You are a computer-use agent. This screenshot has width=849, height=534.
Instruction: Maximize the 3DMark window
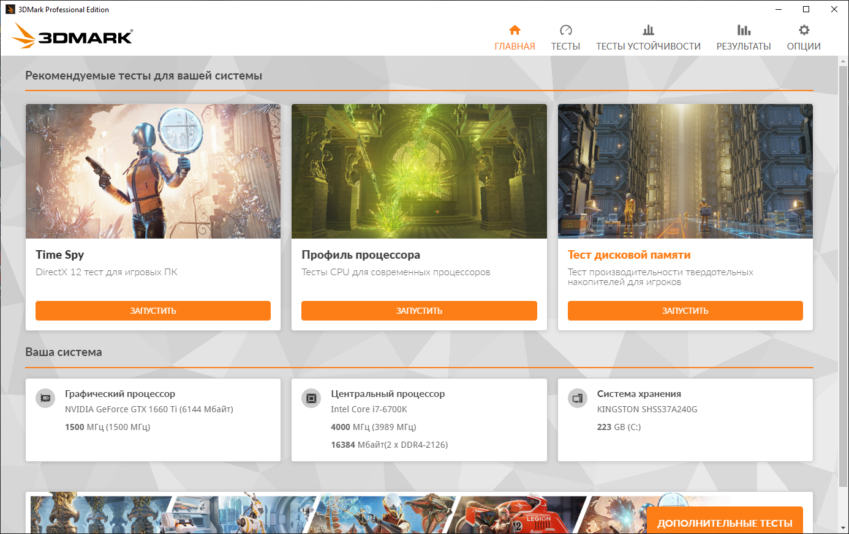(x=806, y=9)
